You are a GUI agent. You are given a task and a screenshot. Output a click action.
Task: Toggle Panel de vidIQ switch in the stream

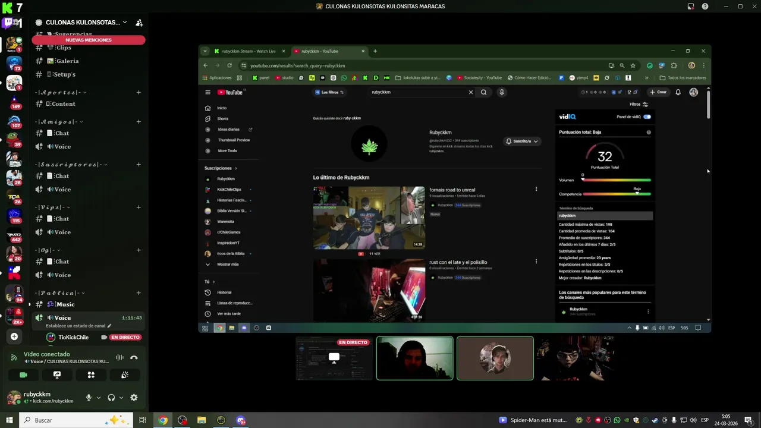point(647,117)
